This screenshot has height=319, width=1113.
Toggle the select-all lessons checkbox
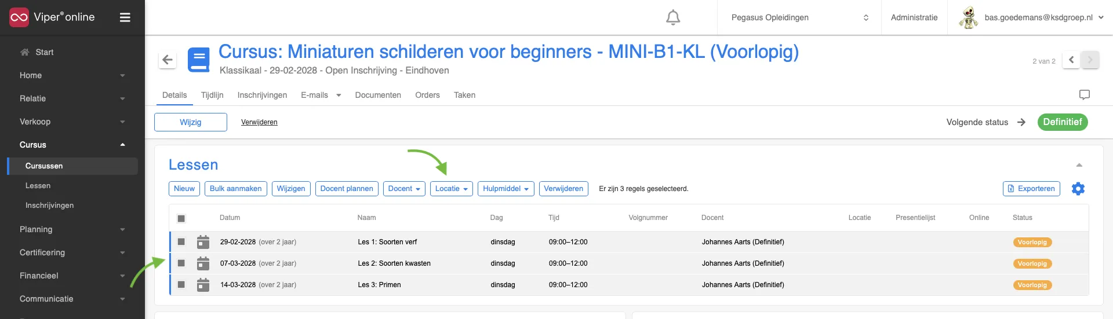point(181,218)
